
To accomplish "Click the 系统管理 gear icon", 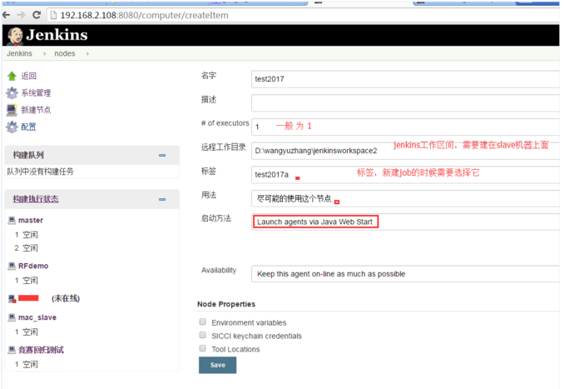I will point(12,93).
